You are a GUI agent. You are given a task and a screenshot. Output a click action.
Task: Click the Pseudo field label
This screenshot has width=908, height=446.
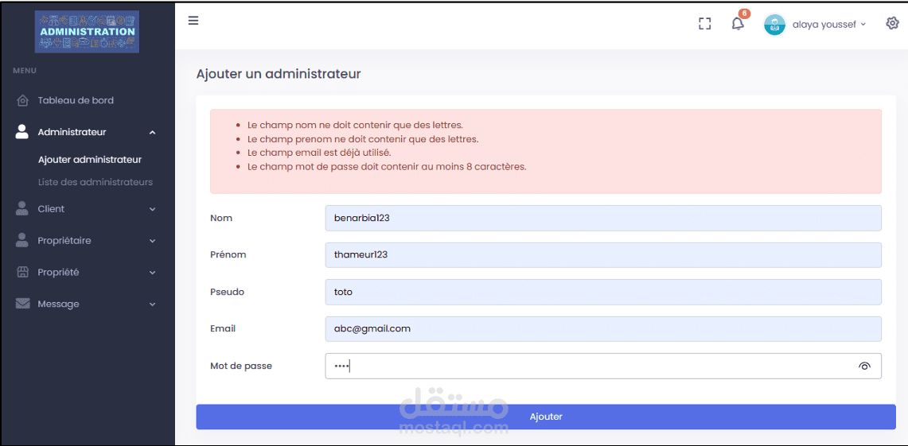pos(227,292)
